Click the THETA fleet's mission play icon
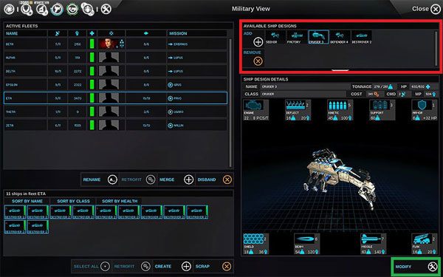443x277 pixels. (170, 112)
